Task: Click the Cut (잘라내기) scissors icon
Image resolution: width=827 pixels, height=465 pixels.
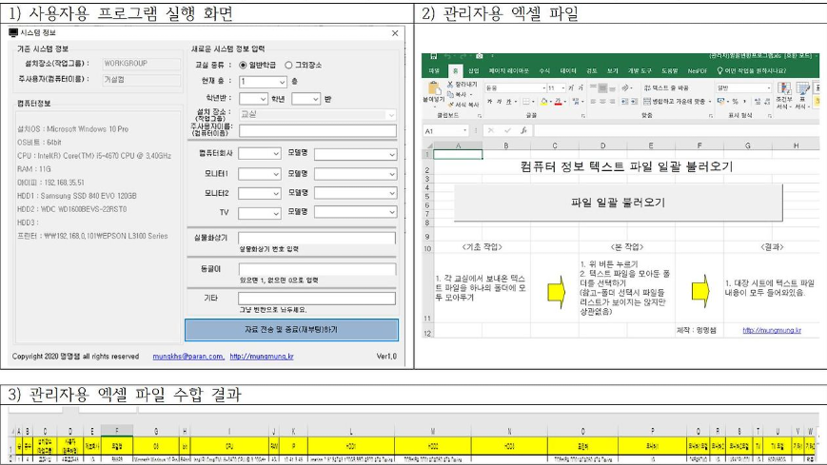Action: coord(453,84)
